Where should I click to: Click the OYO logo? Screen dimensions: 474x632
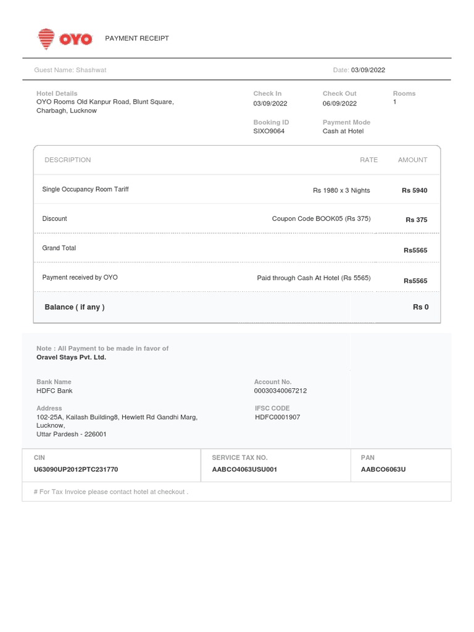tap(65, 39)
